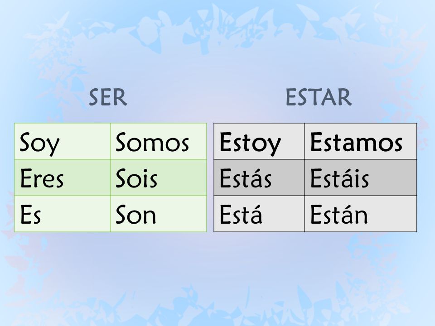Click the Estoy cell
The height and width of the screenshot is (326, 435).
click(259, 141)
